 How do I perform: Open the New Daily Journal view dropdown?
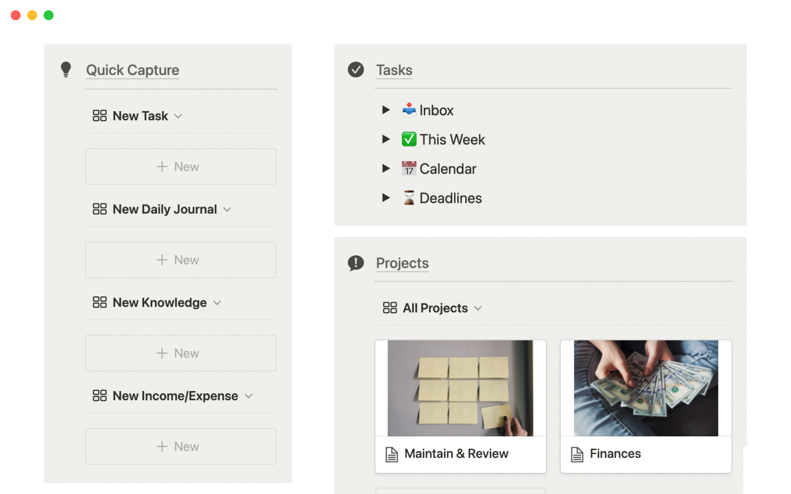227,210
